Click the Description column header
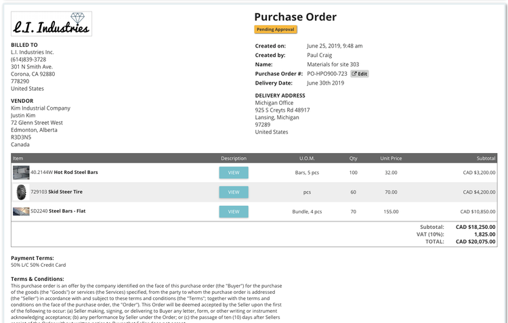 (x=234, y=158)
